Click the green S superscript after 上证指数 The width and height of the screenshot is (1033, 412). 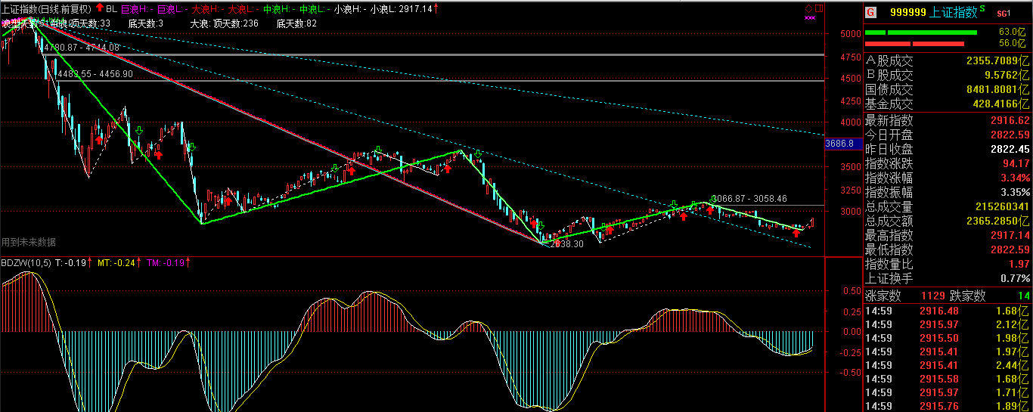click(x=982, y=9)
